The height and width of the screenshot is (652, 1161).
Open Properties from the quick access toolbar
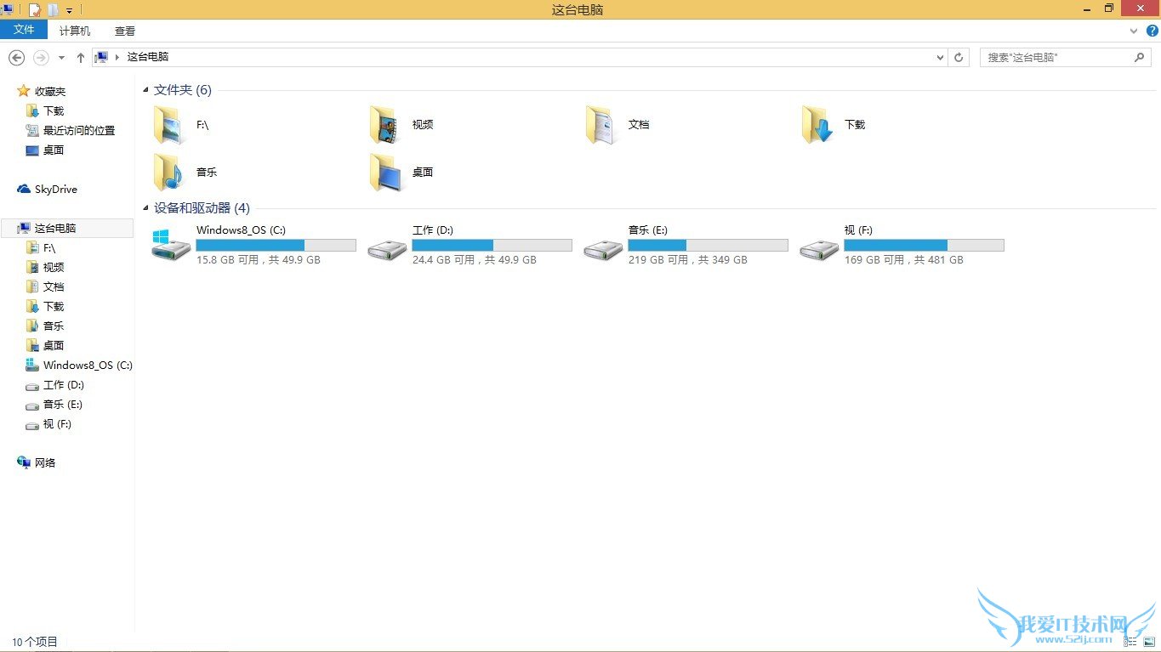[x=35, y=9]
